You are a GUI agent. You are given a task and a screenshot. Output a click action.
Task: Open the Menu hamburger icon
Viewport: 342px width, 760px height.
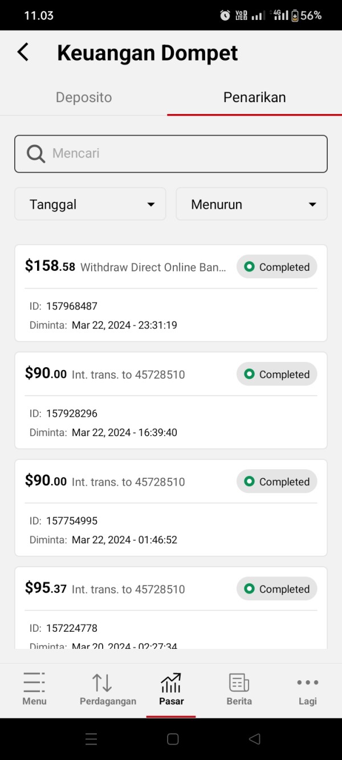point(34,682)
